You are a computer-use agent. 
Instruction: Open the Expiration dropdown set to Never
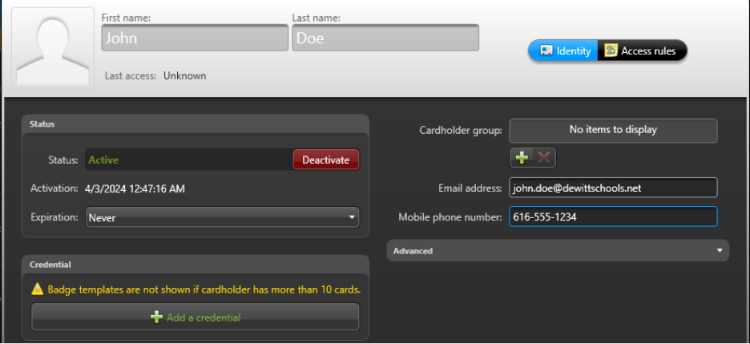pos(222,217)
